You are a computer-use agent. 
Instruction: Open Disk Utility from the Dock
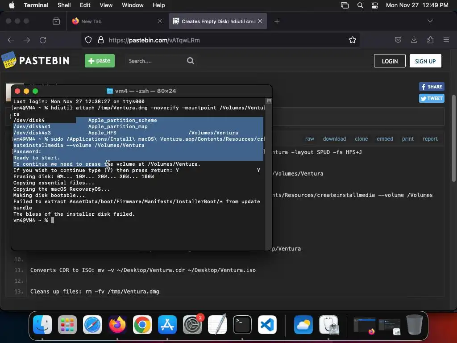click(x=328, y=325)
